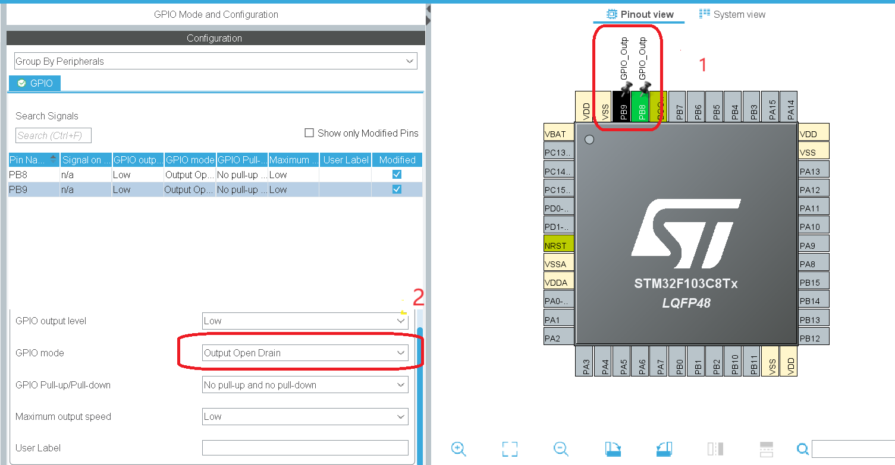This screenshot has height=465, width=895.
Task: Rotate the chip view counter-clockwise
Action: tap(664, 450)
